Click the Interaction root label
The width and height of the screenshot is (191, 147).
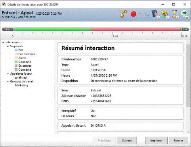coord(12,42)
